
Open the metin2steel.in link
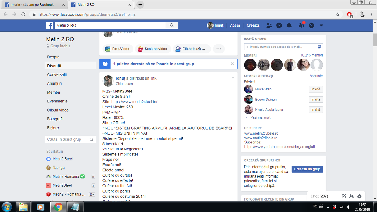(134, 102)
